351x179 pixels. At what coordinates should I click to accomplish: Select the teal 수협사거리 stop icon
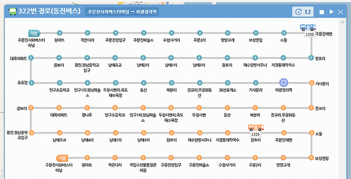[172, 33]
